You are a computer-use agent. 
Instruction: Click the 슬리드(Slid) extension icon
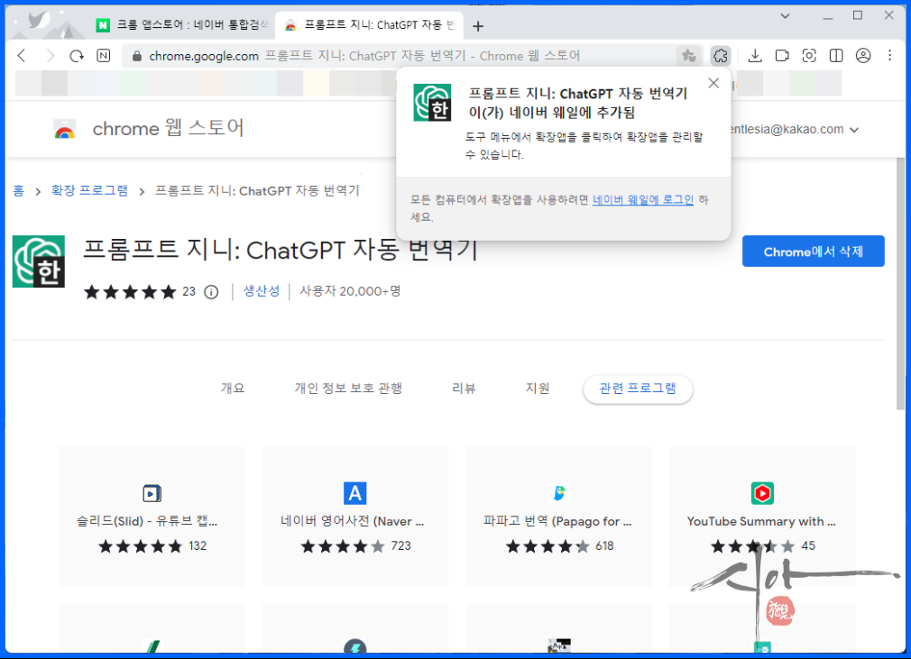(x=152, y=493)
